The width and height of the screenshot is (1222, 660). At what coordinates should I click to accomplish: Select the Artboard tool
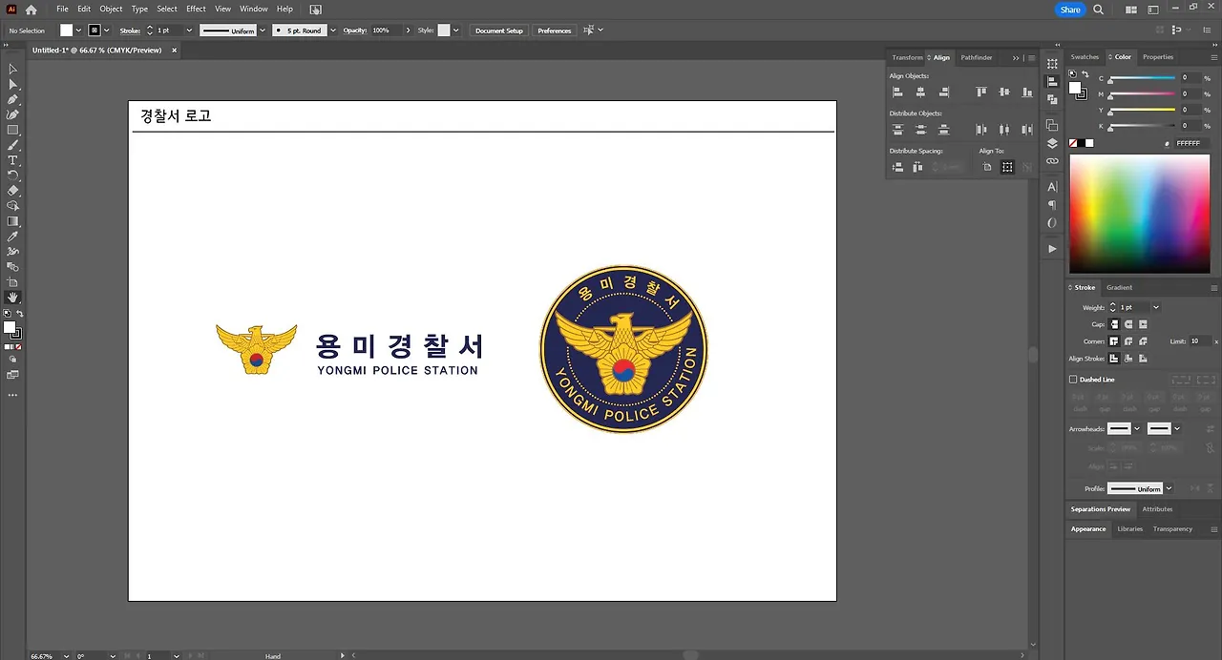[13, 282]
